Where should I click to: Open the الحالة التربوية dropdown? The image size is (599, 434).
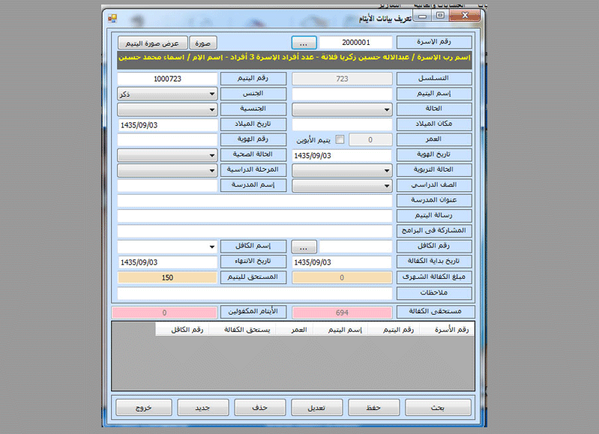pos(342,170)
